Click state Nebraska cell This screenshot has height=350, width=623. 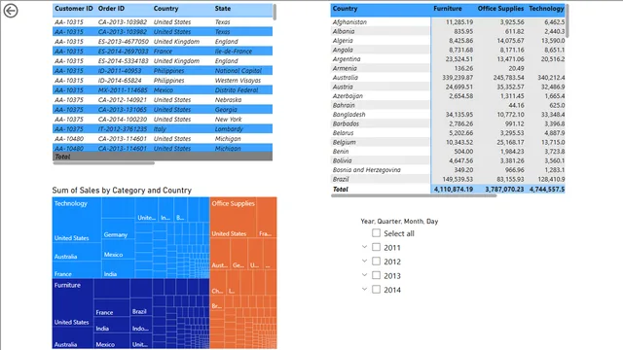pyautogui.click(x=228, y=99)
